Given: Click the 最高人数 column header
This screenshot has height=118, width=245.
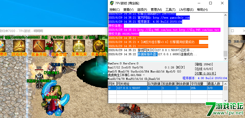Looking at the screenshot, I should pyautogui.click(x=215, y=84).
